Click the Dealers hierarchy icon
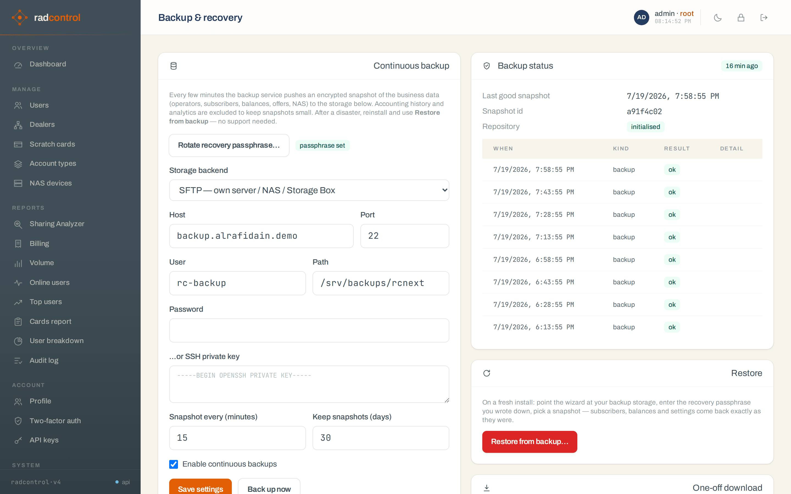The height and width of the screenshot is (494, 791). point(18,125)
